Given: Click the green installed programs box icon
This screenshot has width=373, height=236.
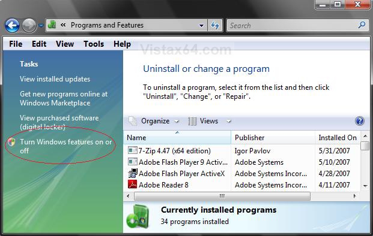Looking at the screenshot, I should coord(138,217).
